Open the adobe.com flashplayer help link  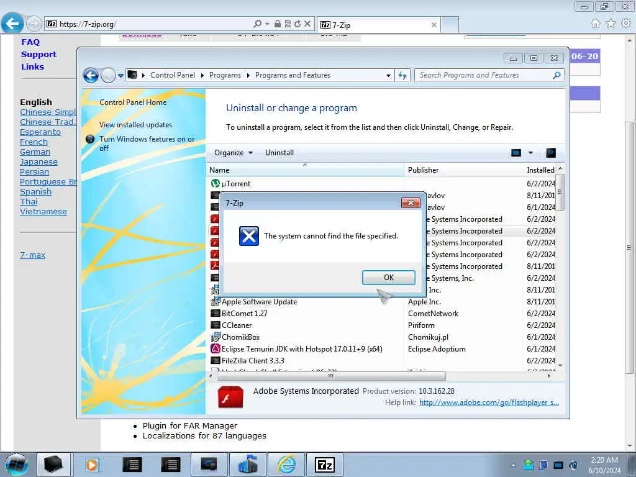click(x=489, y=402)
